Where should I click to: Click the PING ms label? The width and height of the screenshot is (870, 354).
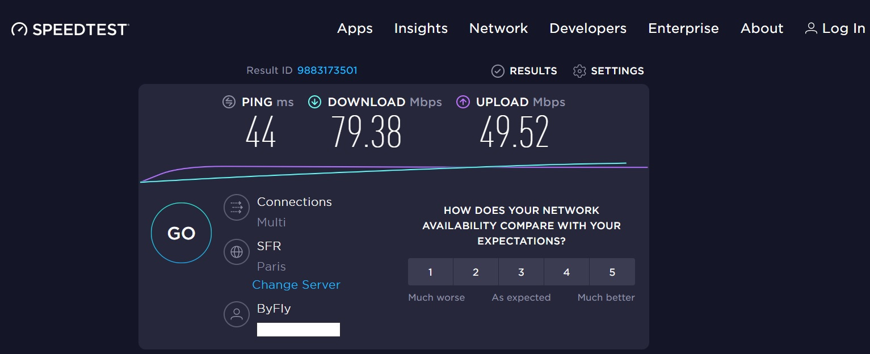click(x=268, y=102)
